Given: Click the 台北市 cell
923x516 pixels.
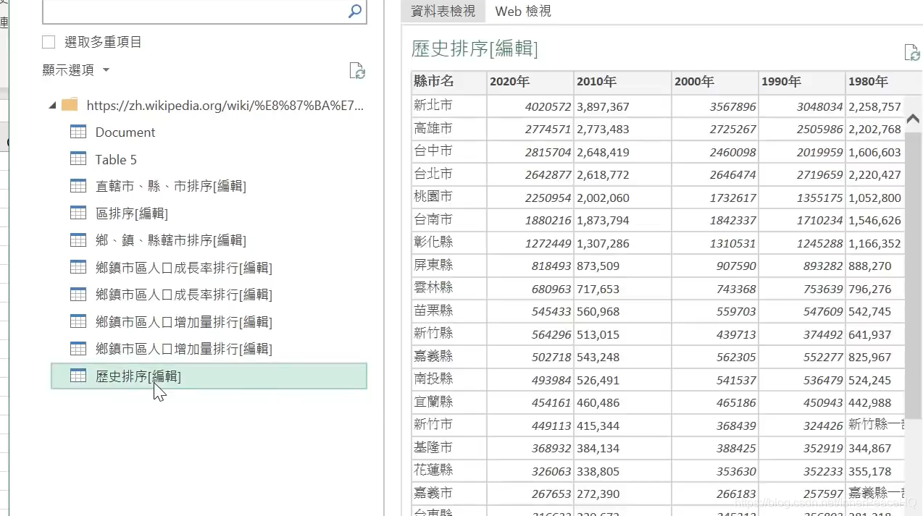Looking at the screenshot, I should tap(448, 174).
